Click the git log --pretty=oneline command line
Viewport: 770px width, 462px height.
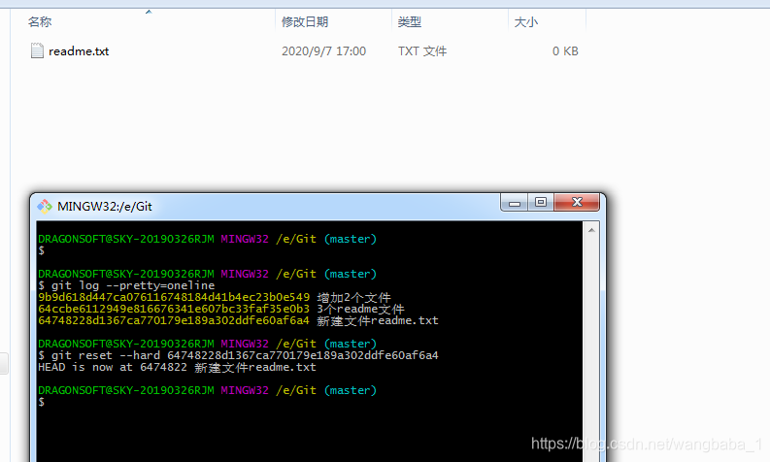pyautogui.click(x=126, y=285)
